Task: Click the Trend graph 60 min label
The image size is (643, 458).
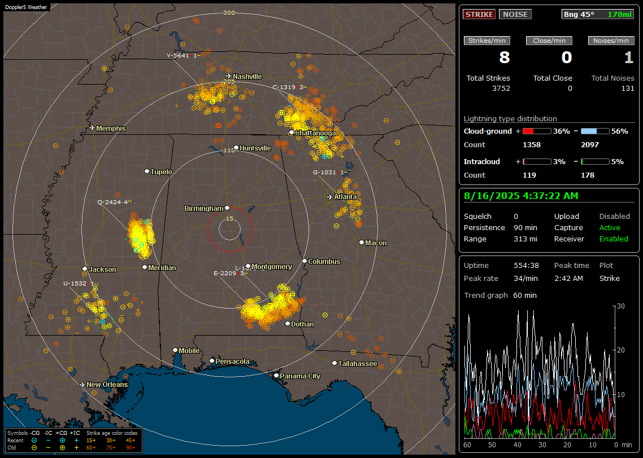Action: point(500,296)
